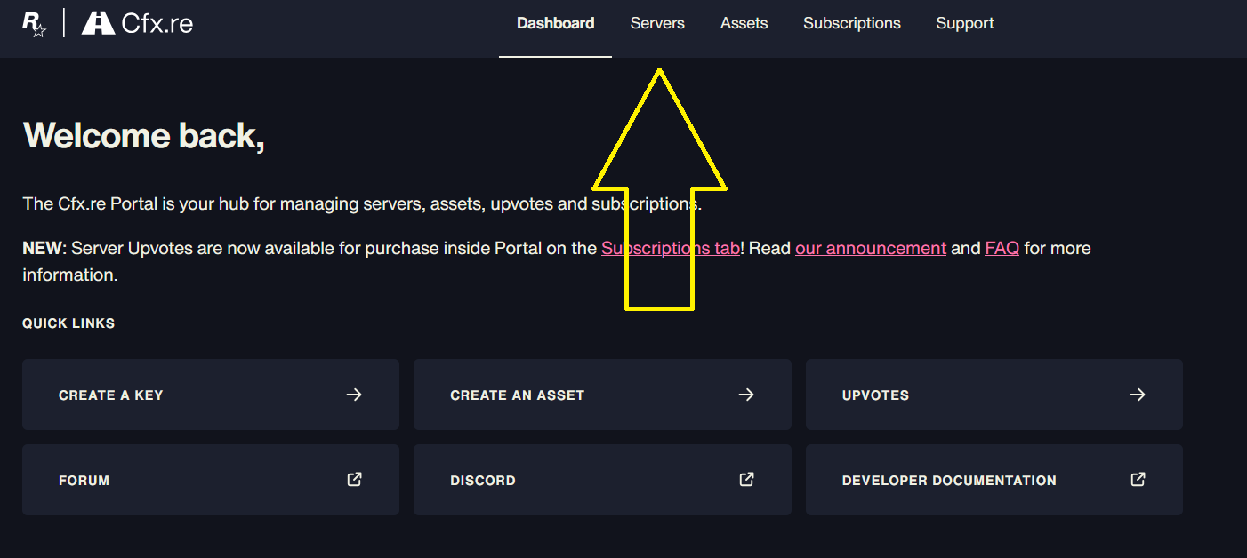Click the arrow icon on Upvotes card
1247x558 pixels.
click(x=1138, y=395)
